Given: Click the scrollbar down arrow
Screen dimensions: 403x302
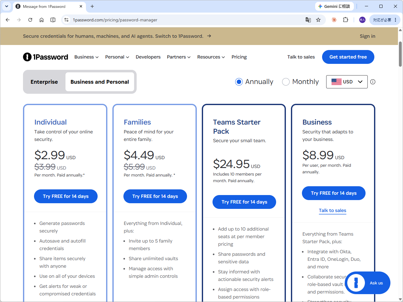Looking at the screenshot, I should click(400, 299).
